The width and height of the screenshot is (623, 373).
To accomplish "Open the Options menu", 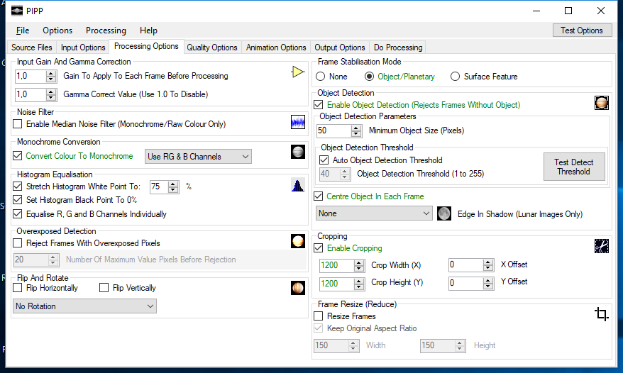I will 57,30.
